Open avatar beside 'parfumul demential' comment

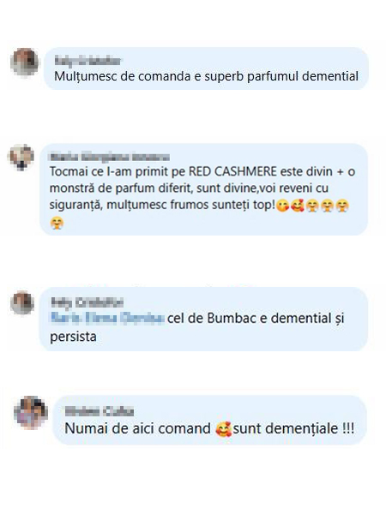[24, 62]
